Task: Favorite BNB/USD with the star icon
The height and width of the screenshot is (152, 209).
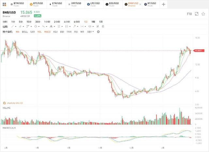Action: pyautogui.click(x=203, y=14)
